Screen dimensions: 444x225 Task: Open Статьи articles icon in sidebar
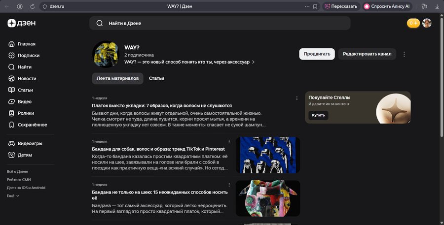tap(11, 90)
